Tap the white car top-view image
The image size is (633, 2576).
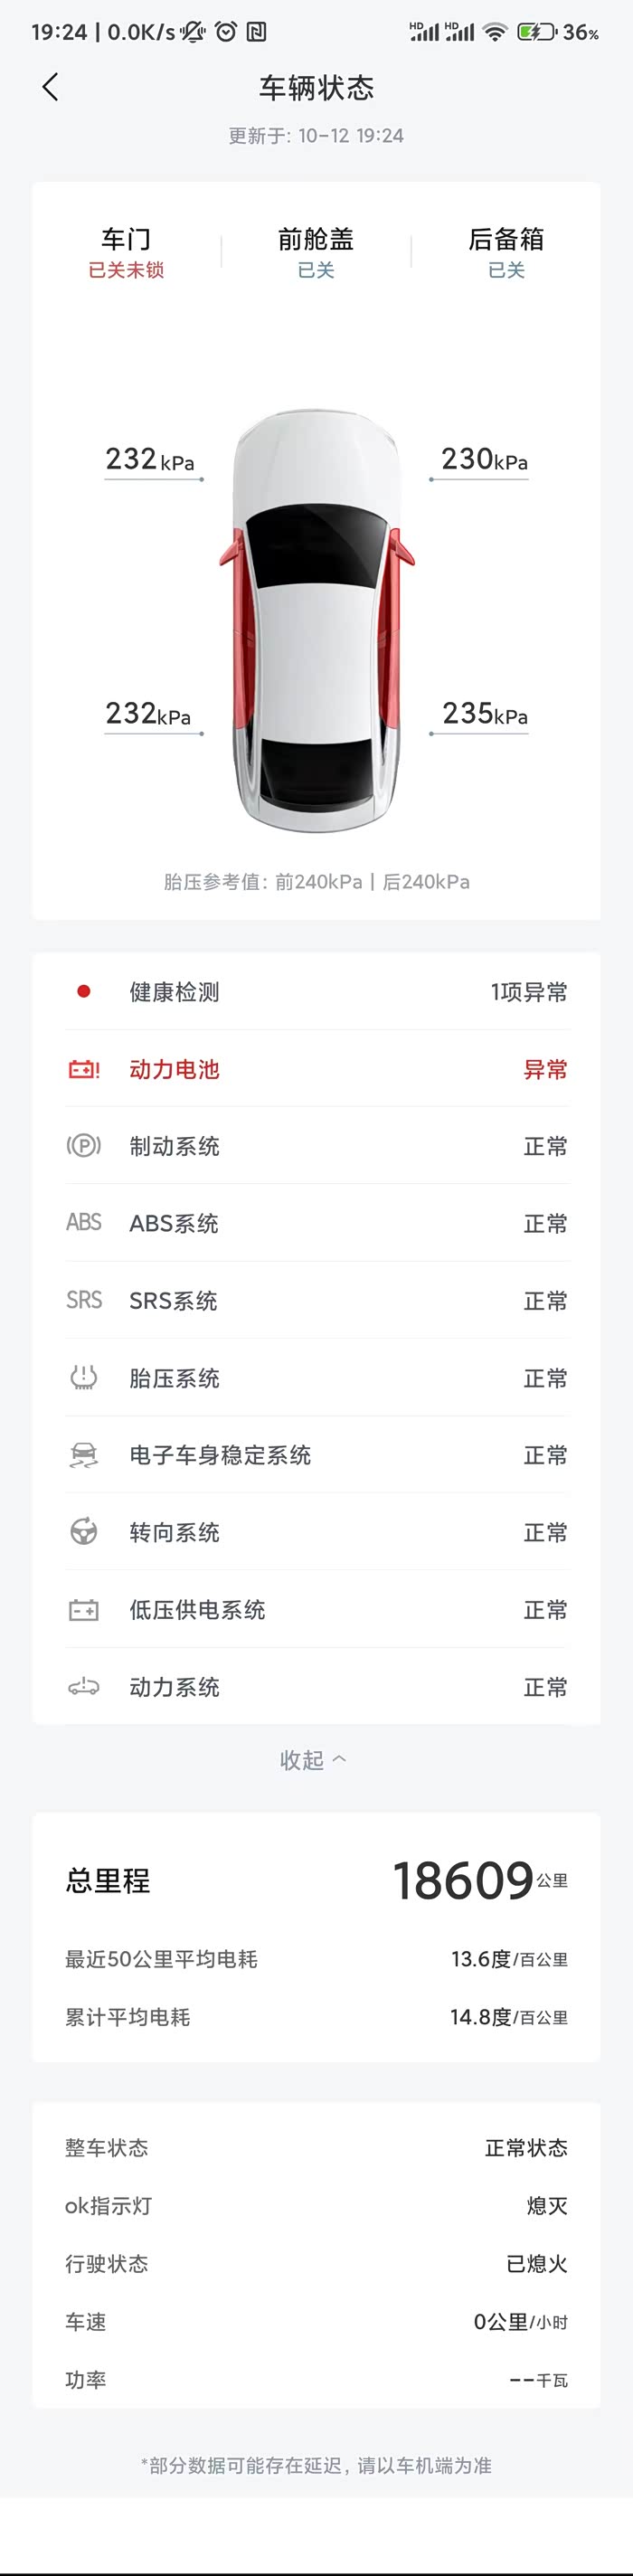[316, 620]
